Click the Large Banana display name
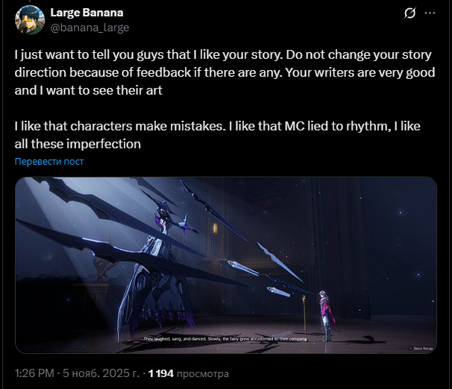The width and height of the screenshot is (452, 389). [x=87, y=13]
